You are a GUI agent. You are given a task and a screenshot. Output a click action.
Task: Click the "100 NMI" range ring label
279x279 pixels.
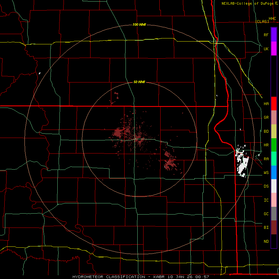139,24
